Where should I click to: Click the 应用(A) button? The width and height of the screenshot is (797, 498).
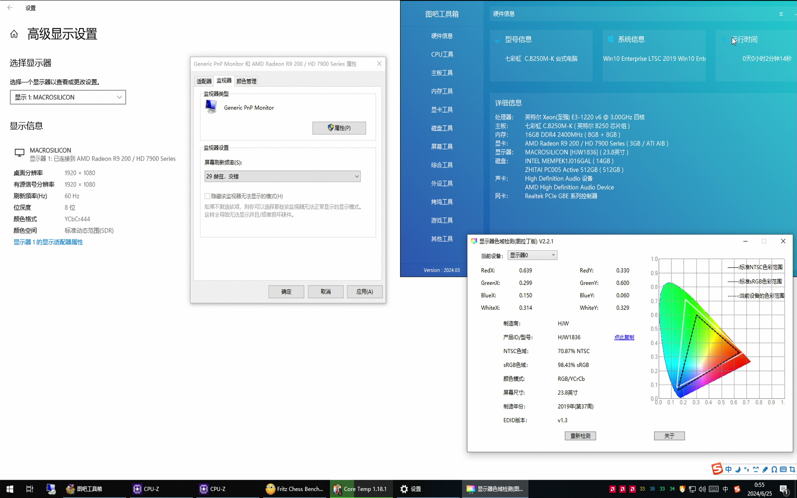pos(365,292)
